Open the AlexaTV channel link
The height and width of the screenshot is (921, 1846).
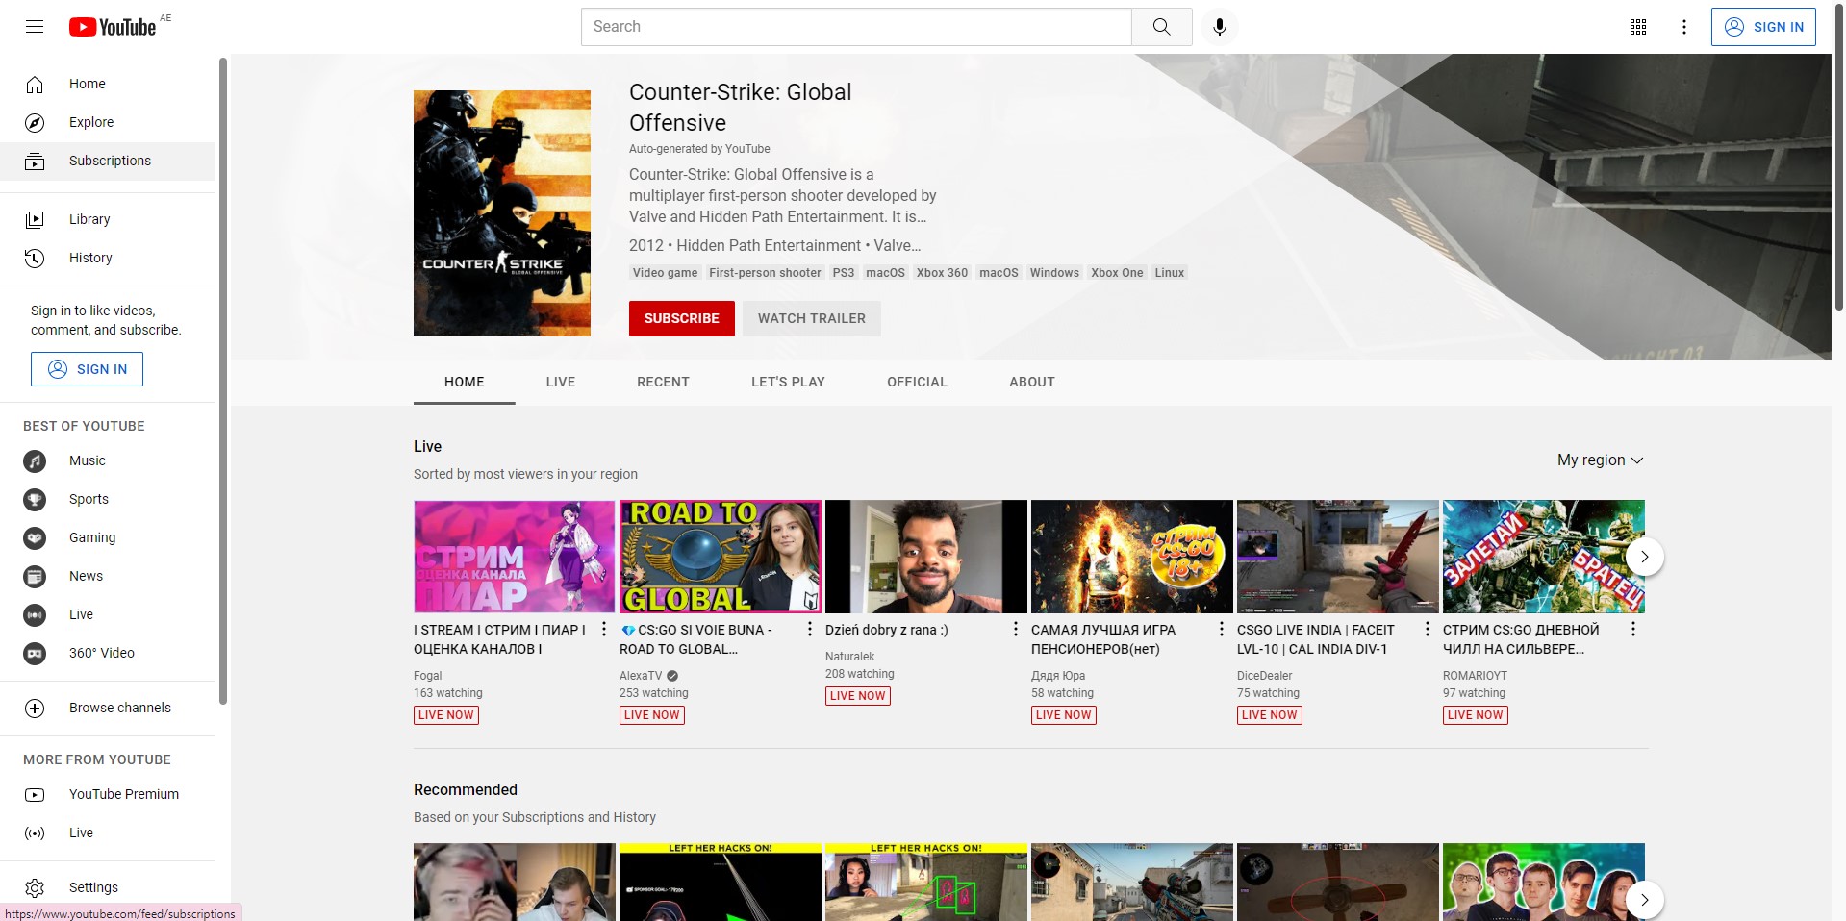(641, 676)
